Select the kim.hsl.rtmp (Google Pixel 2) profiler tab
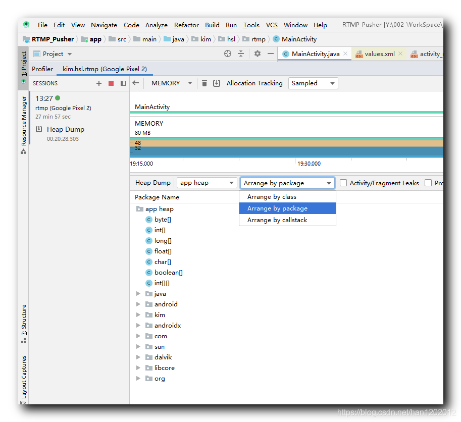Image resolution: width=461 pixels, height=422 pixels. coord(105,69)
